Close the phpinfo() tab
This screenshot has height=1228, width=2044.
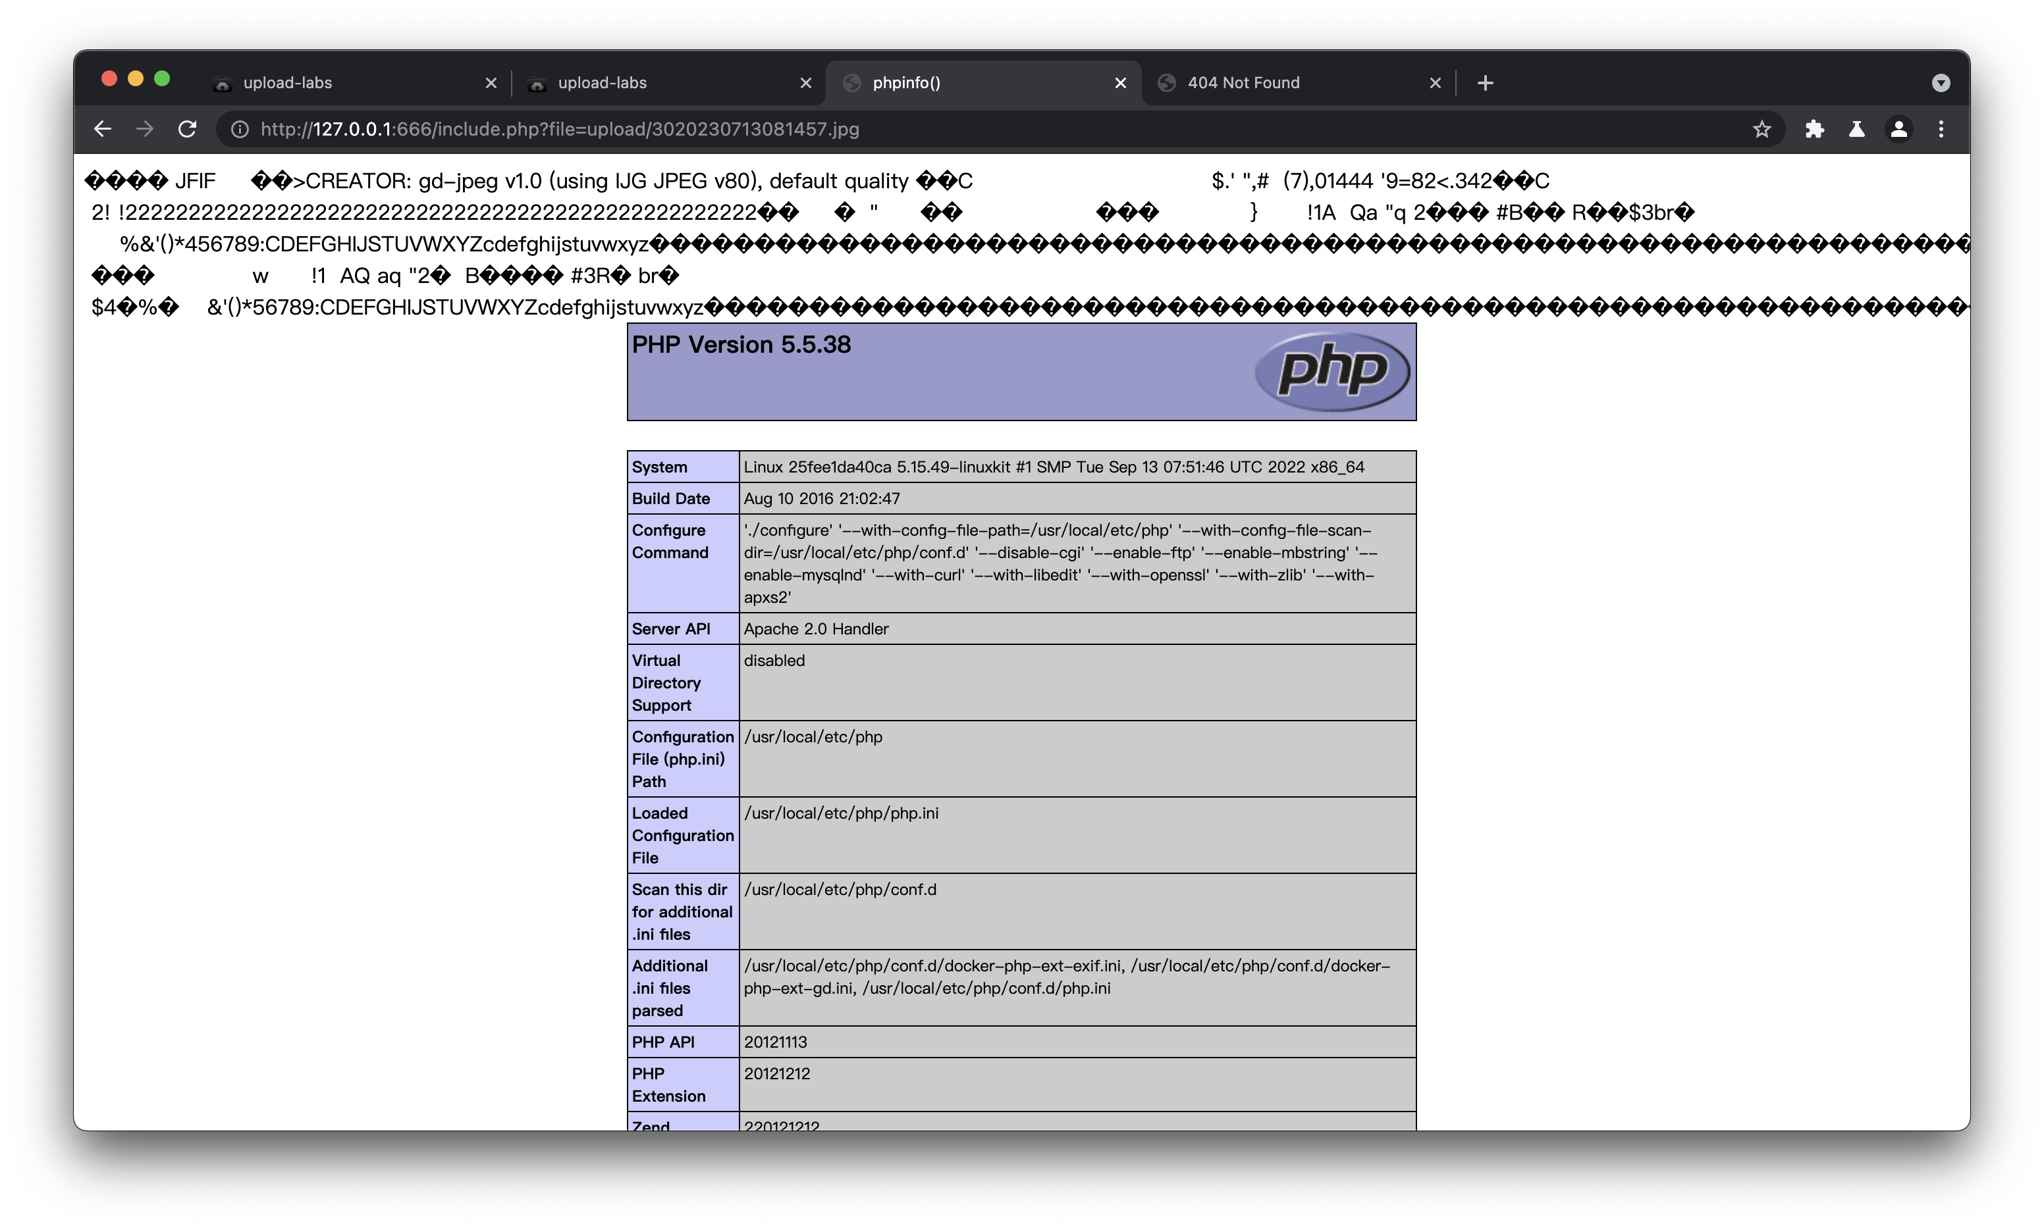(x=1120, y=83)
